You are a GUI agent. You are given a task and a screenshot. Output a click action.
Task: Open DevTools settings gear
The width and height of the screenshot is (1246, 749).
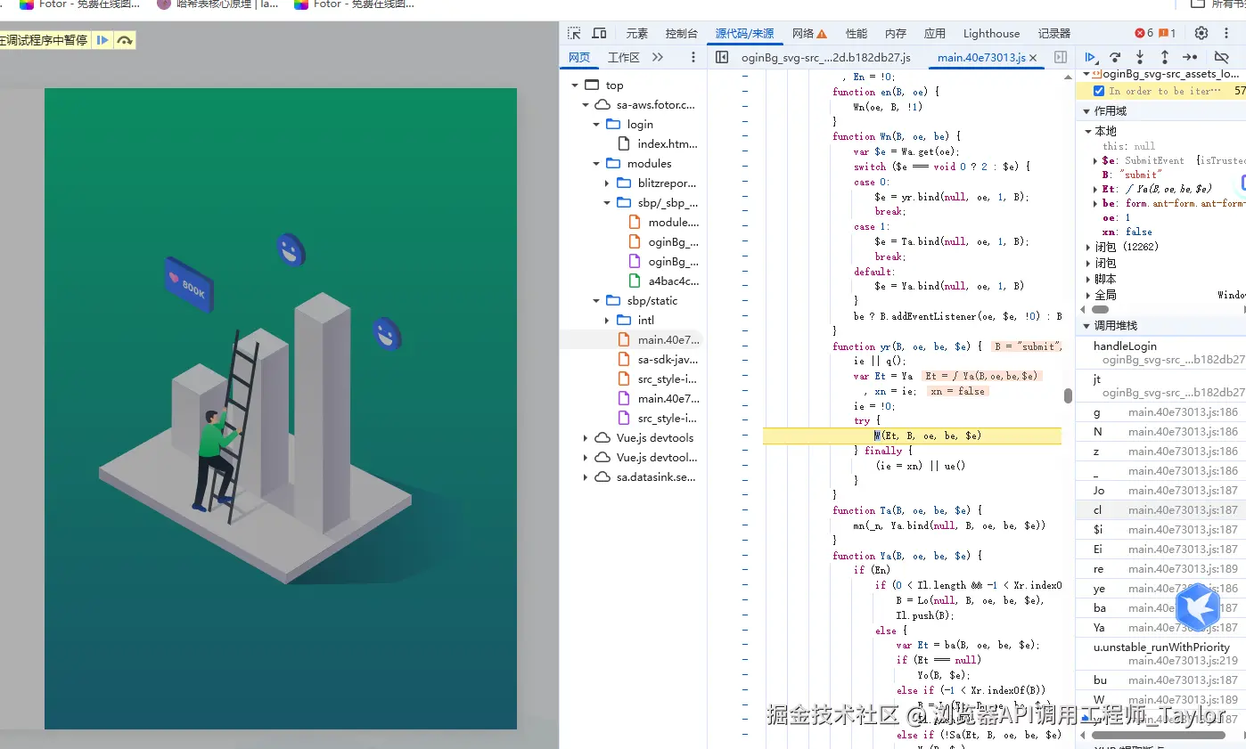[x=1201, y=33]
